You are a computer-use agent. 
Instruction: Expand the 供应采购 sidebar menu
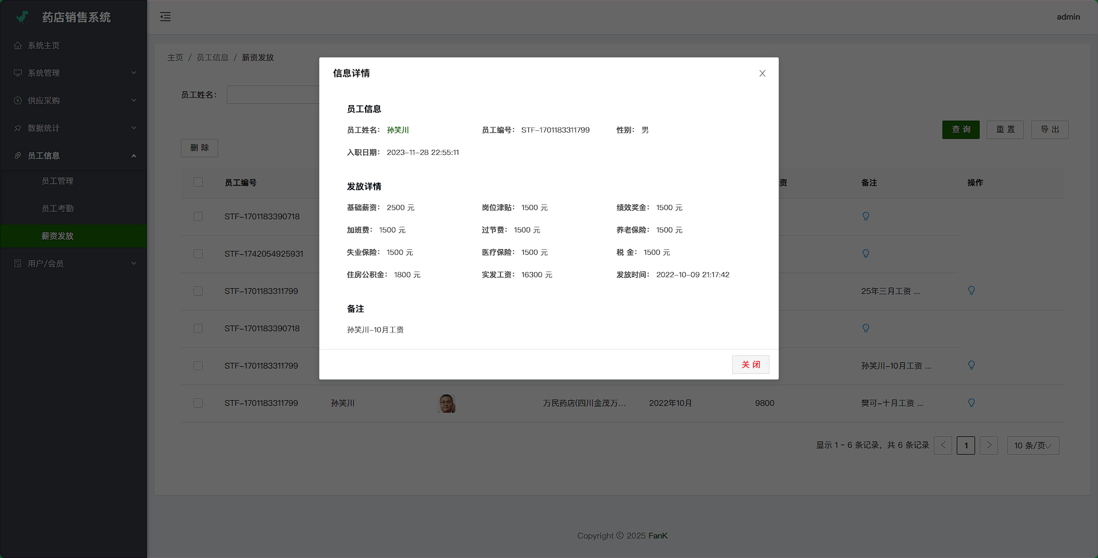coord(74,100)
